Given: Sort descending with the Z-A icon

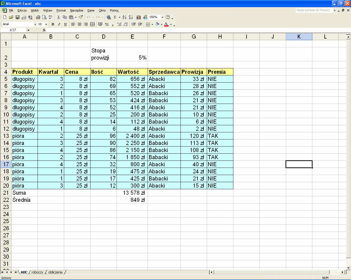Looking at the screenshot, I should tap(131, 17).
